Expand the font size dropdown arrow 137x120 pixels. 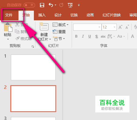114,27
